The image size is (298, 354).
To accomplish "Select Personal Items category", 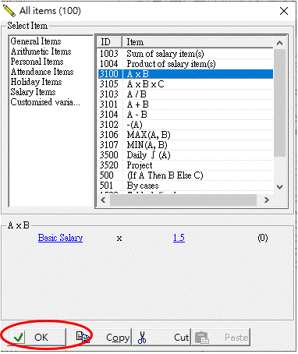I will click(x=37, y=62).
